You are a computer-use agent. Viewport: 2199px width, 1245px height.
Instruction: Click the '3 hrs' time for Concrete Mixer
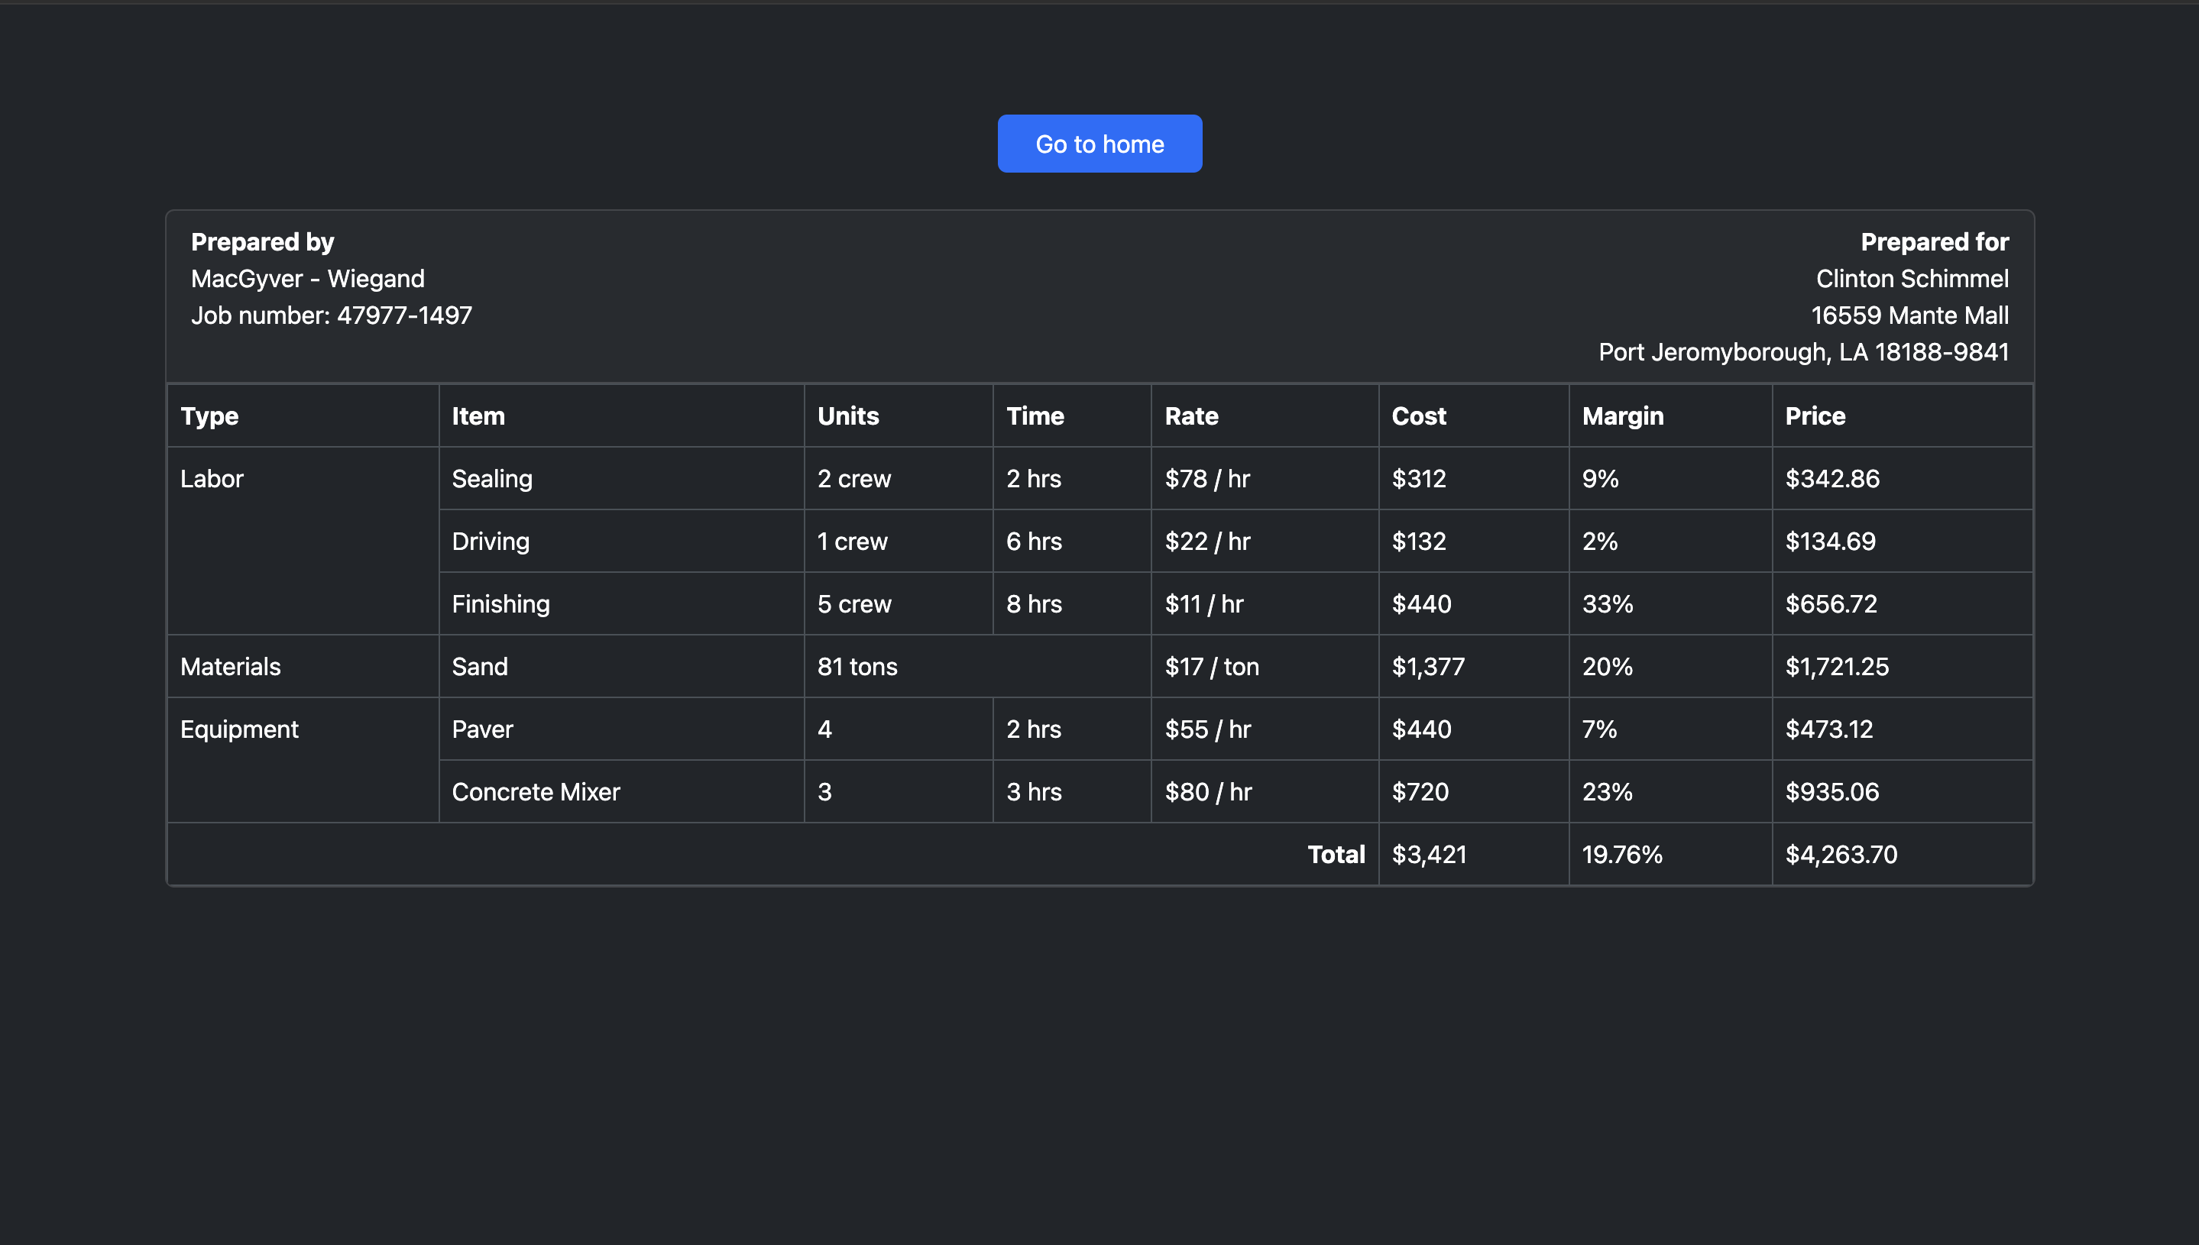pyautogui.click(x=1072, y=792)
